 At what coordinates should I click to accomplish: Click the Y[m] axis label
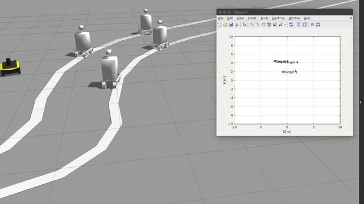pyautogui.click(x=225, y=80)
